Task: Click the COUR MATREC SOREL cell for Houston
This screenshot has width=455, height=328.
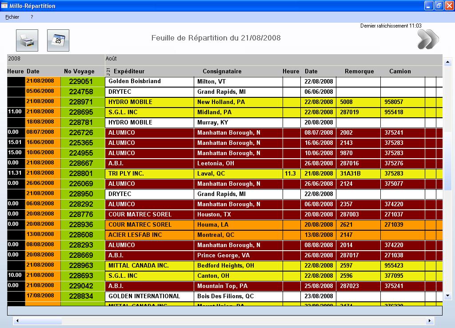Action: coord(149,215)
